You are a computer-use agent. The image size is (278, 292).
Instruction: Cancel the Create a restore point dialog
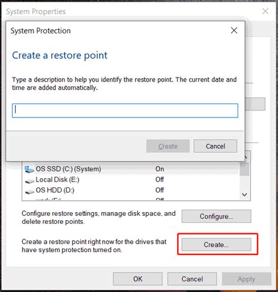(215, 146)
